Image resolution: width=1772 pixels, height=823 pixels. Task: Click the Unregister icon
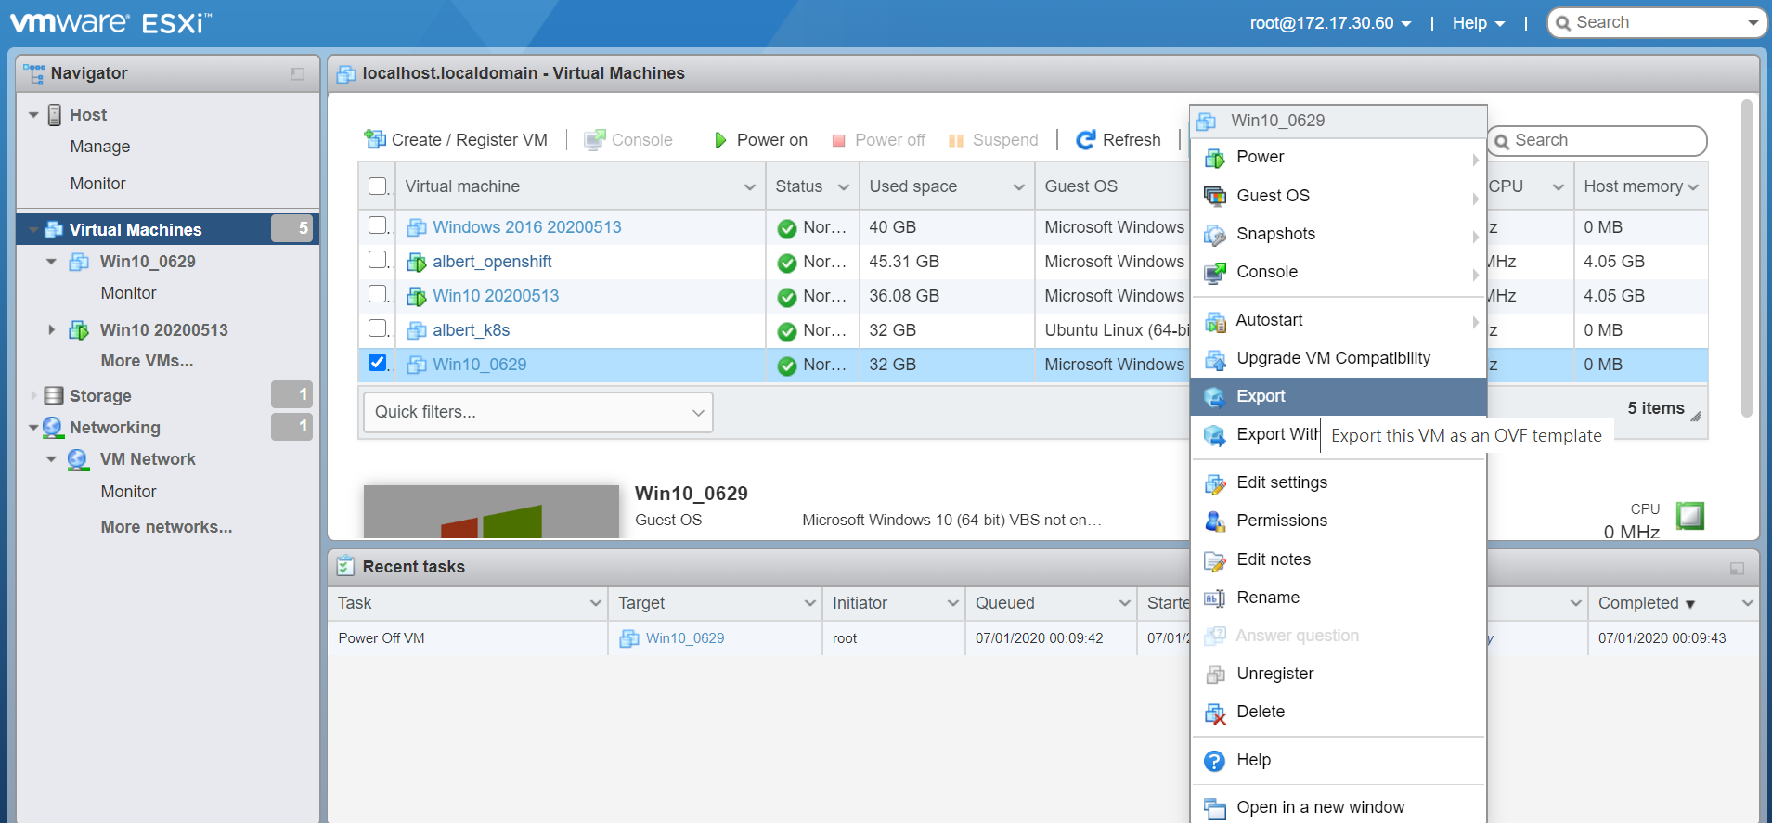coord(1214,675)
